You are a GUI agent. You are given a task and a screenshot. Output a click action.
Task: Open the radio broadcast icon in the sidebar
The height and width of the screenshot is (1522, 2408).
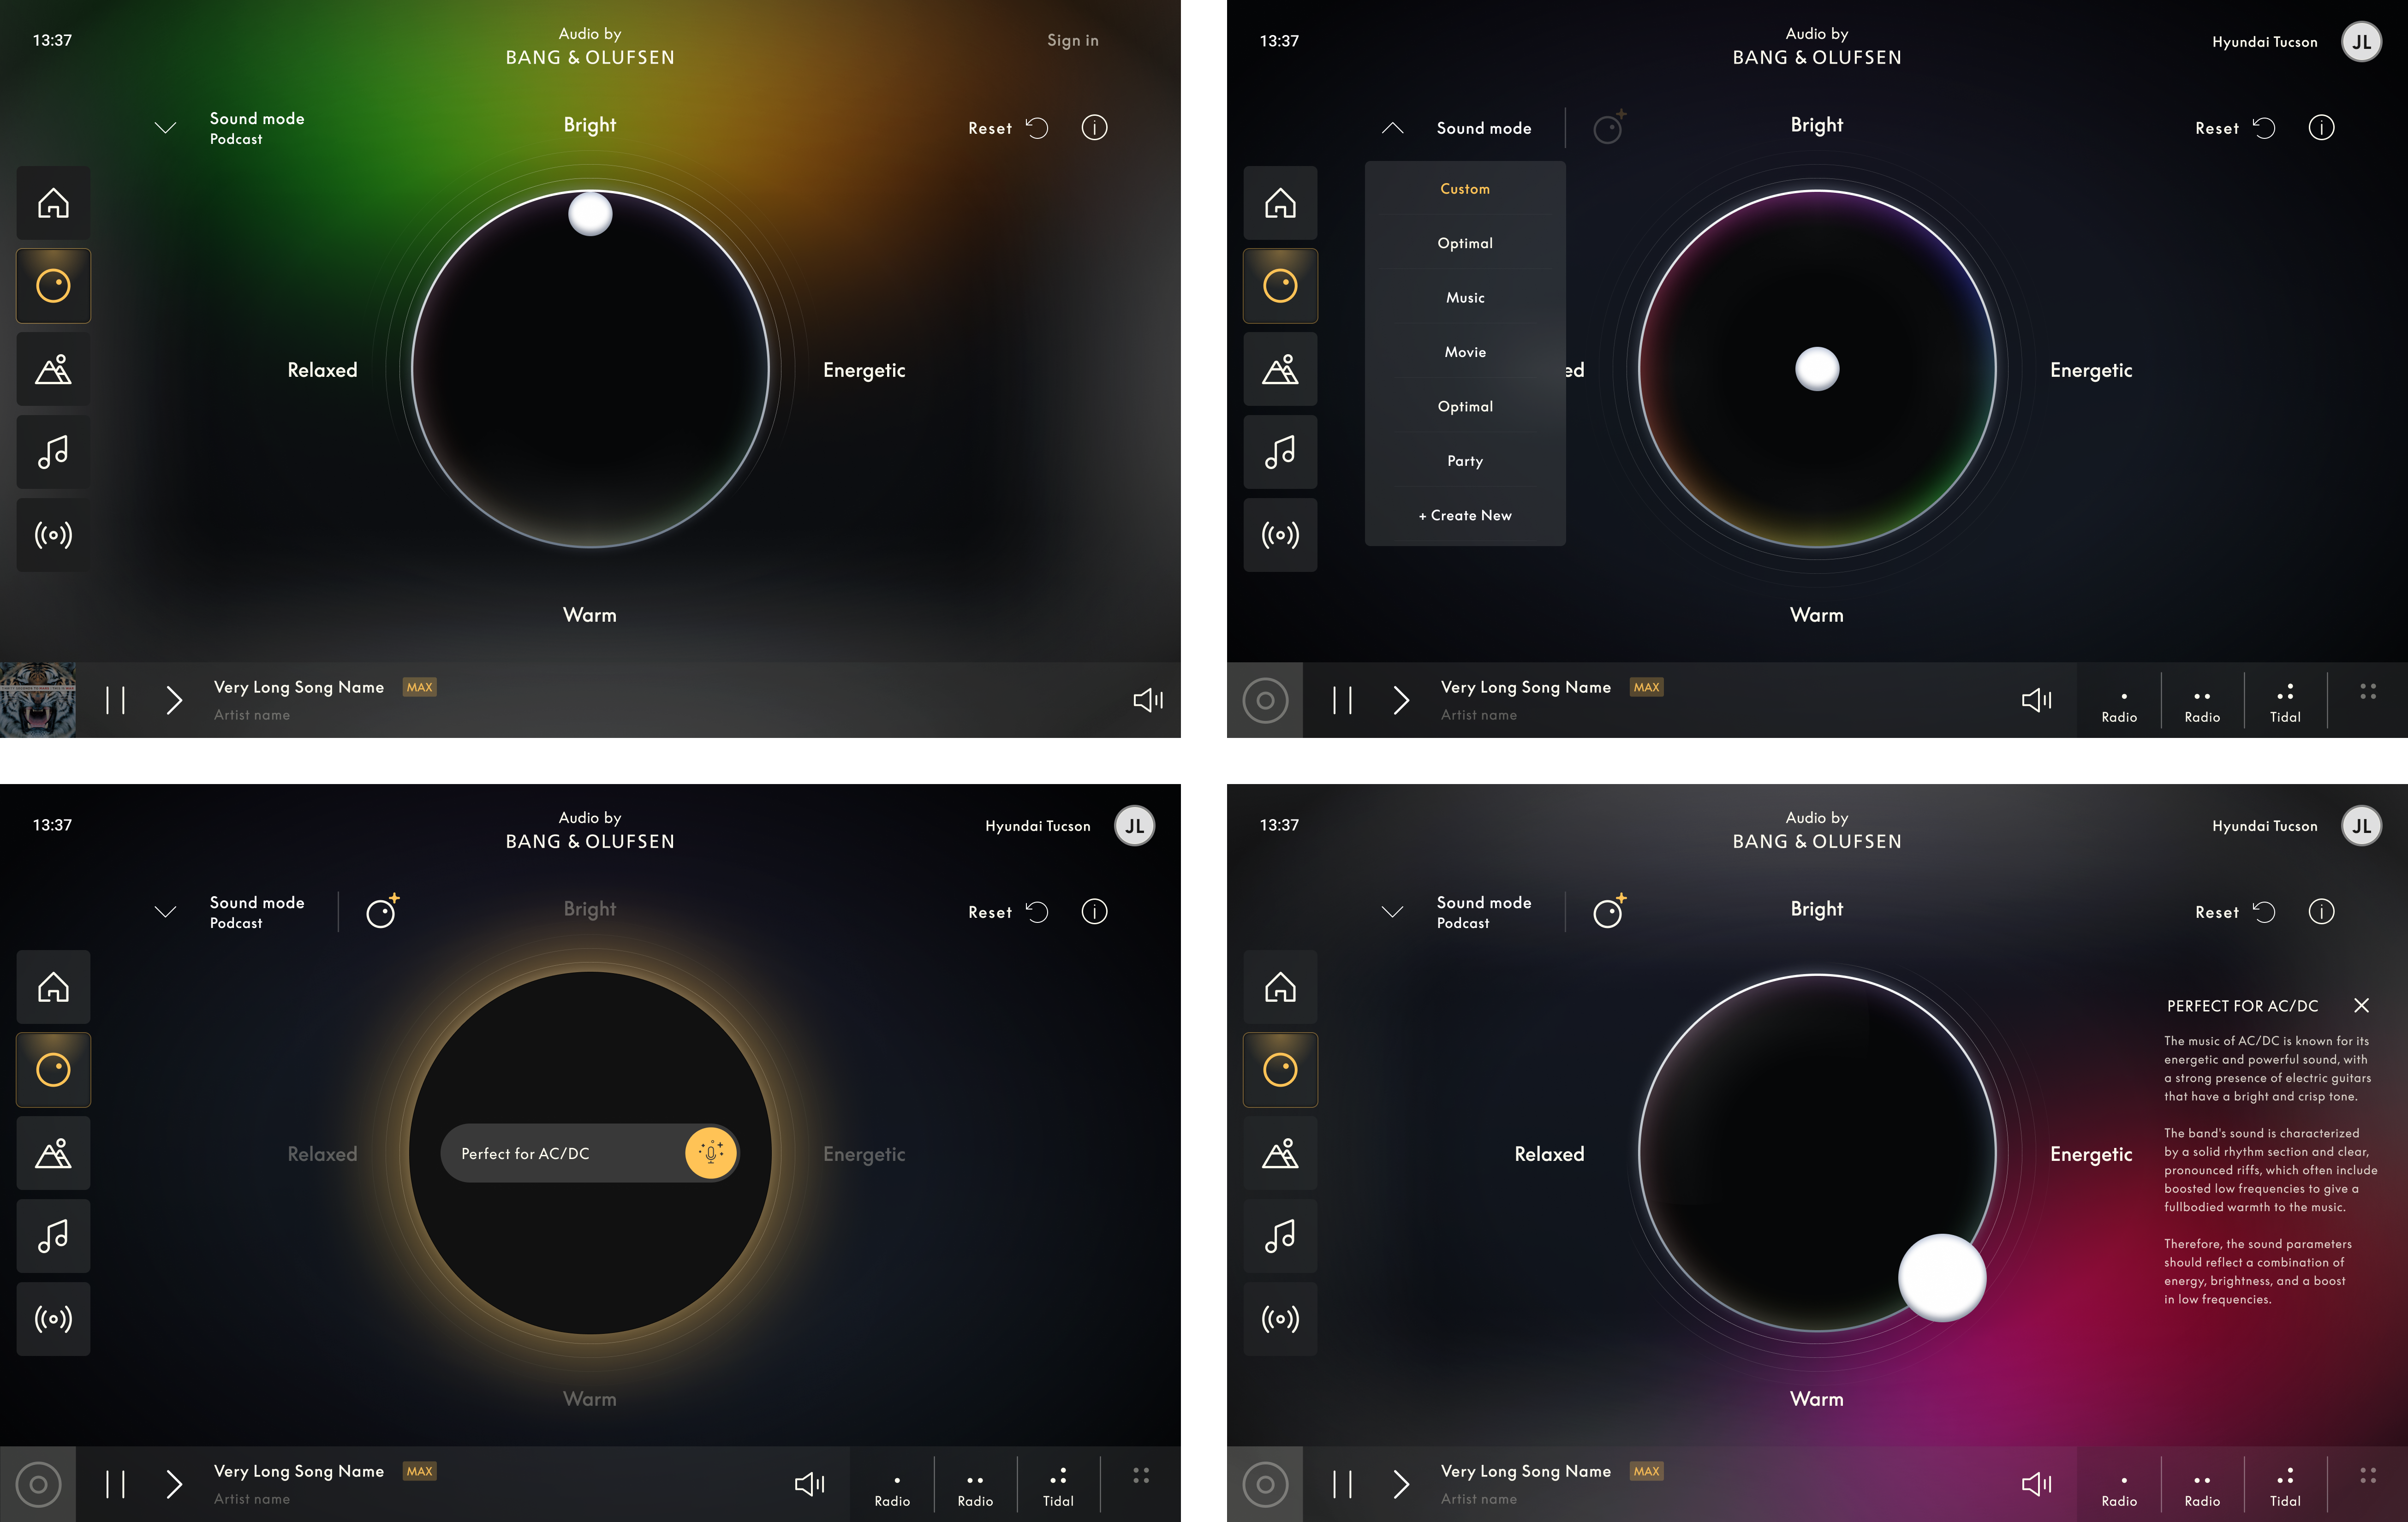[53, 535]
